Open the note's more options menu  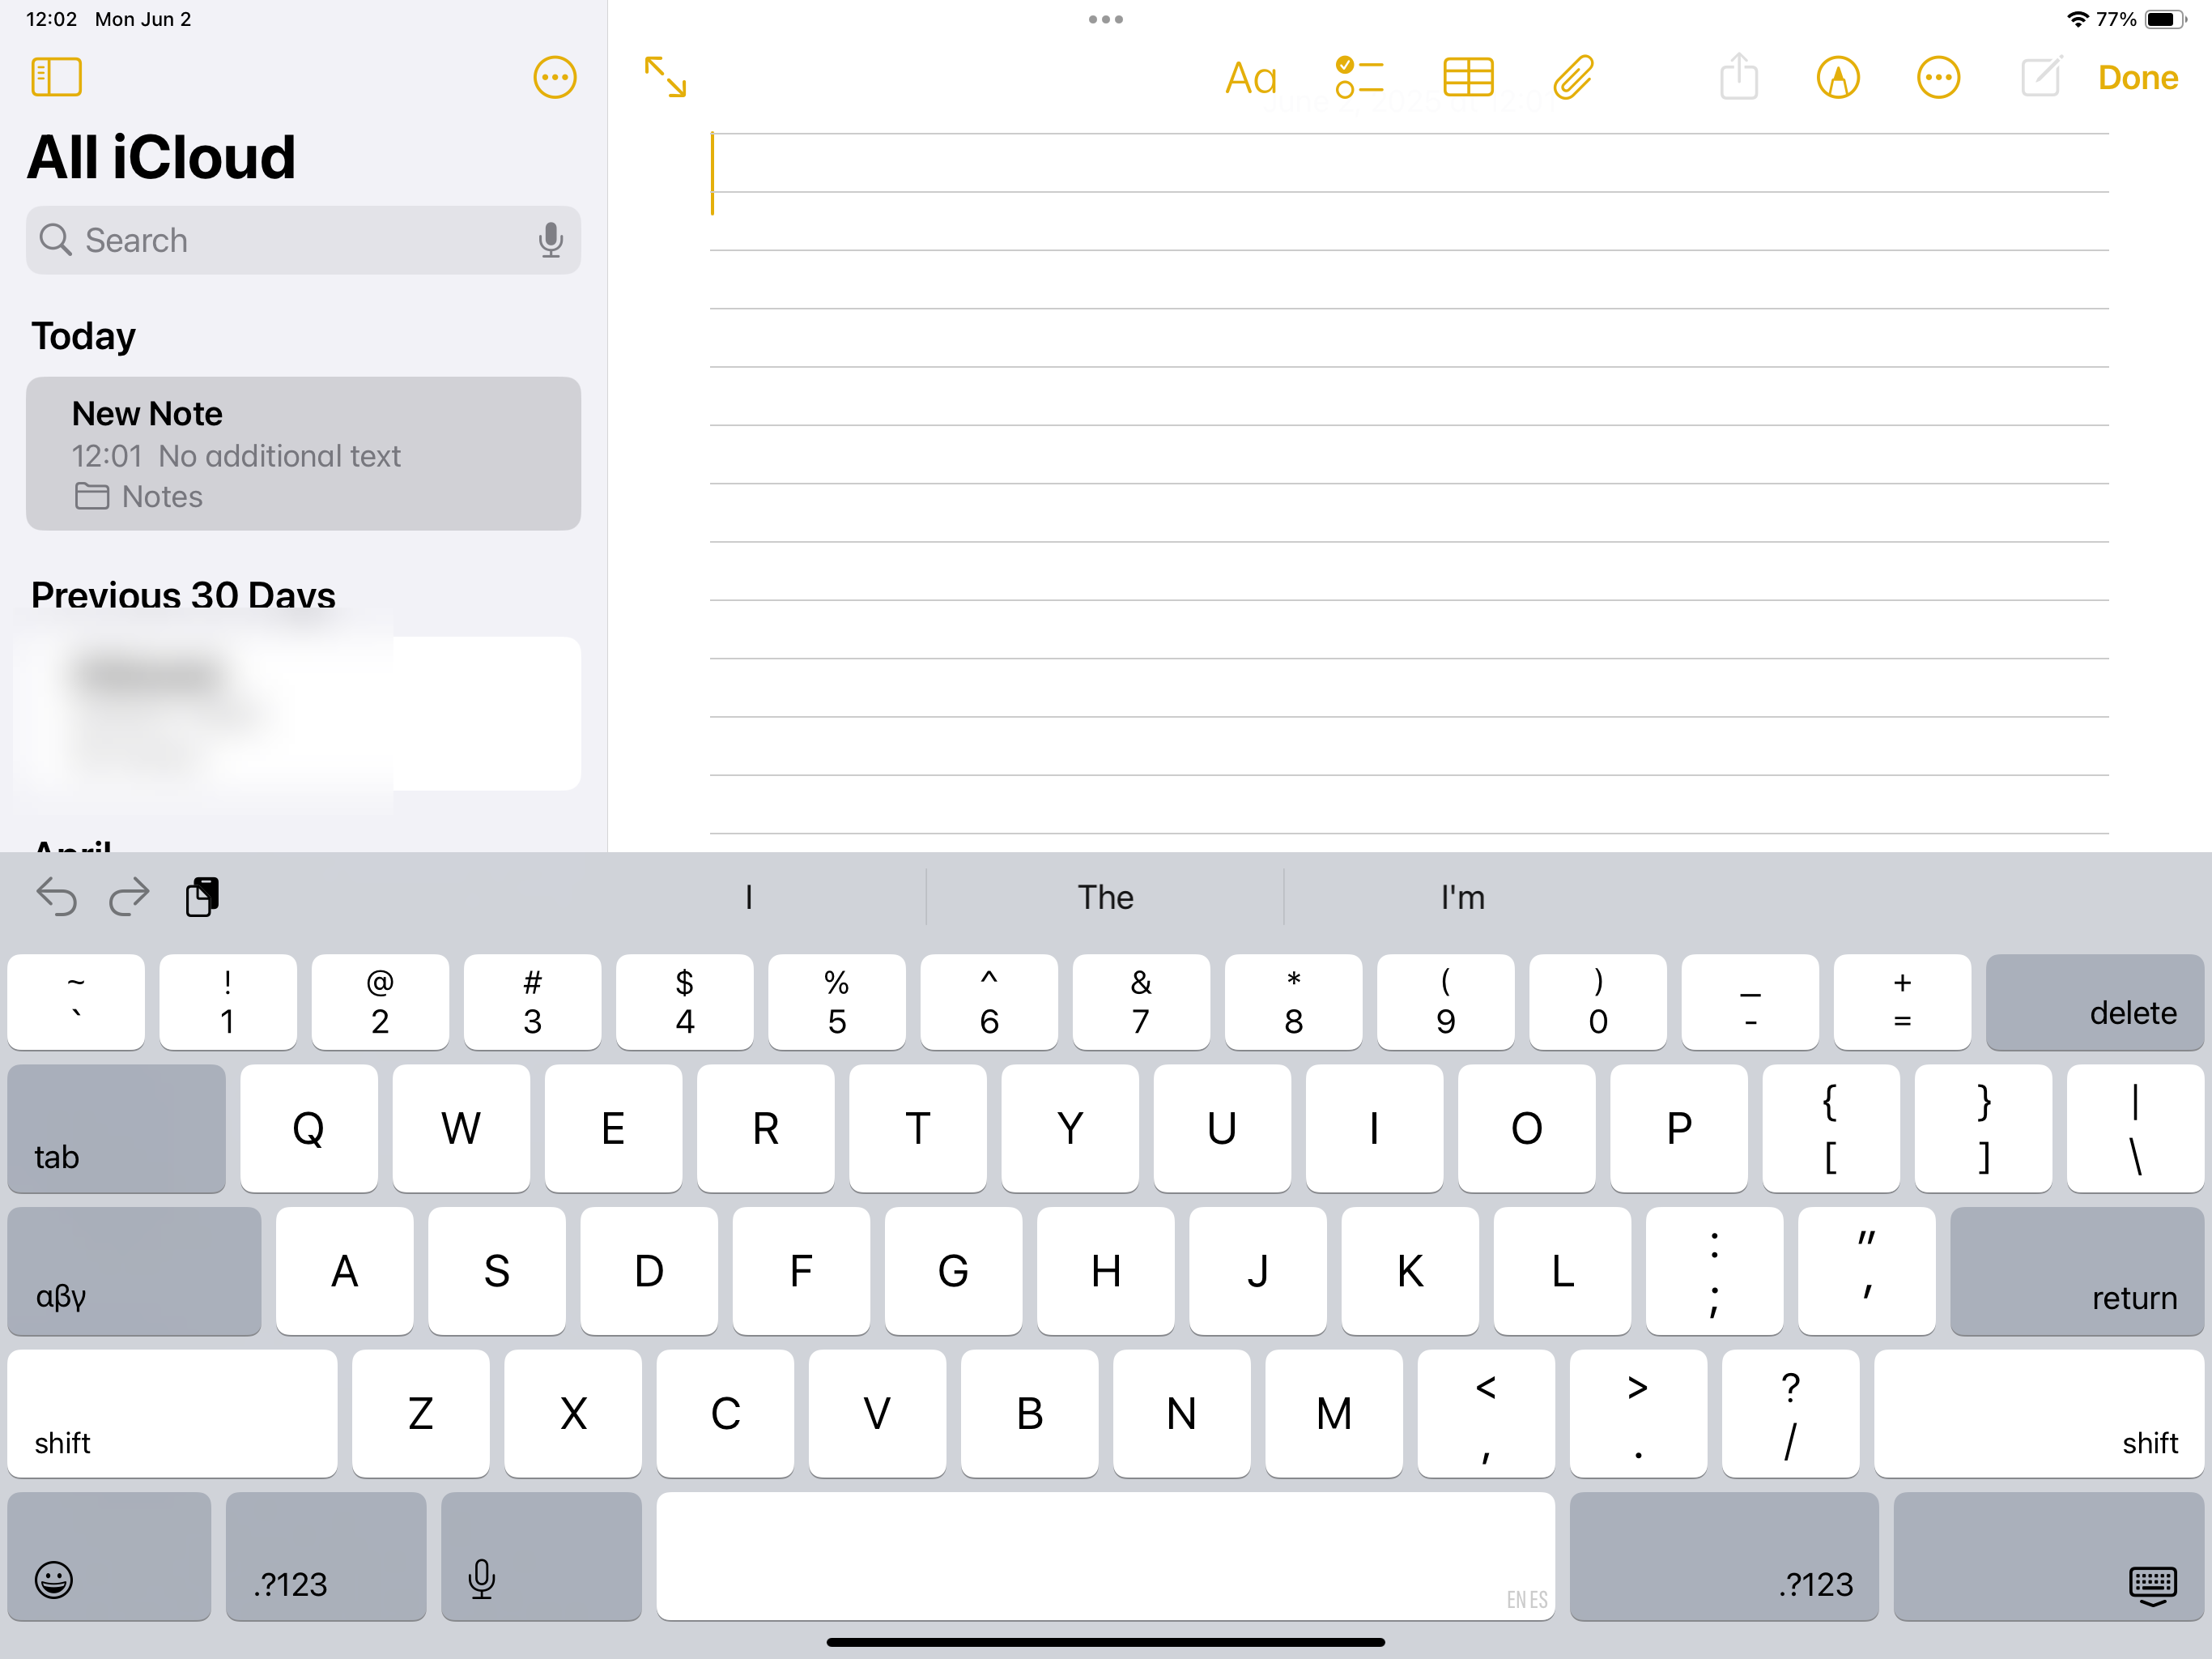pyautogui.click(x=1937, y=78)
